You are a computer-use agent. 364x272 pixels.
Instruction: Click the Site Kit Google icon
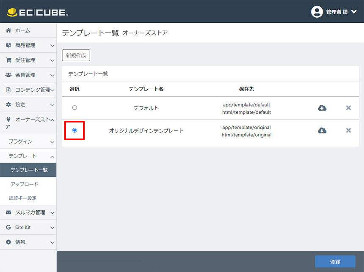point(8,227)
